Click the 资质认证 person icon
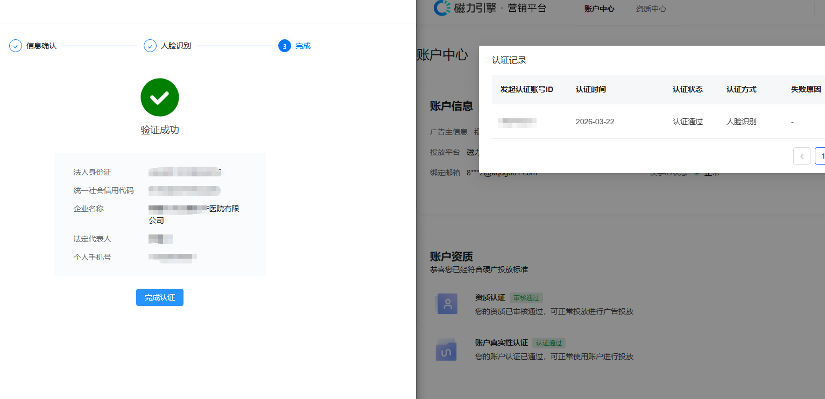Screen dimensions: 825x399 point(447,304)
